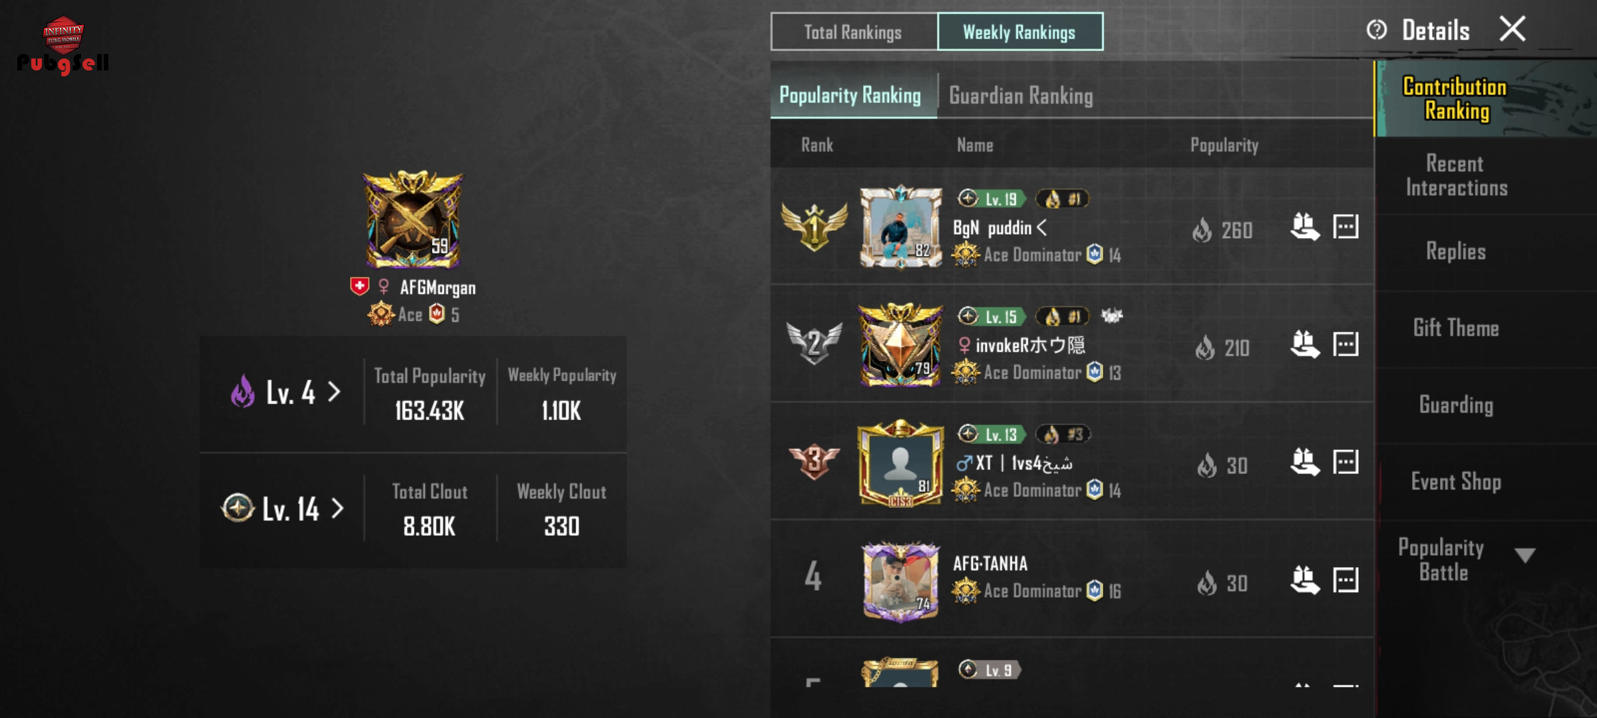Viewport: 1597px width, 718px height.
Task: Click the Details help question icon
Action: coord(1376,30)
